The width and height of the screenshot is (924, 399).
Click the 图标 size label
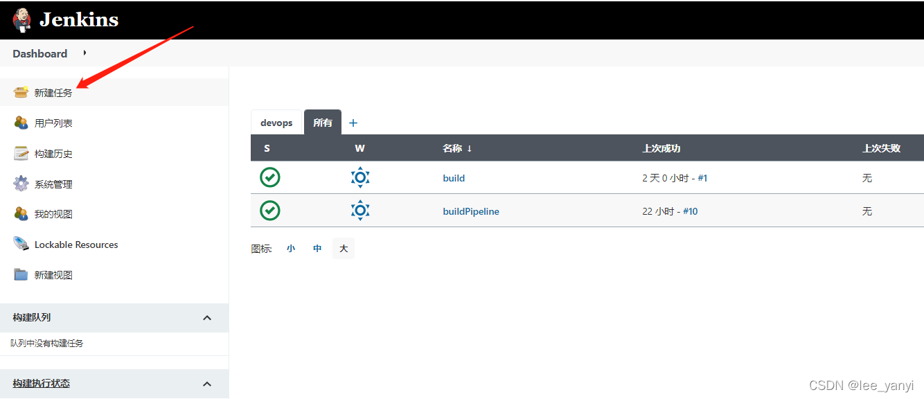(x=262, y=248)
